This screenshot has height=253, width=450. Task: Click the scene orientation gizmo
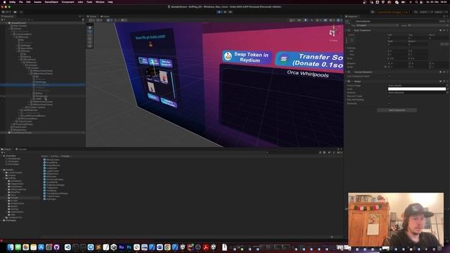[x=333, y=32]
